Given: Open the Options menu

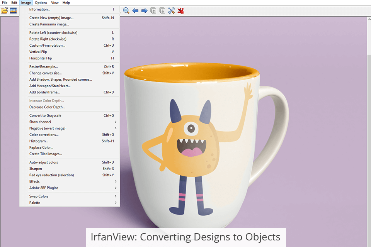Looking at the screenshot, I should [41, 3].
